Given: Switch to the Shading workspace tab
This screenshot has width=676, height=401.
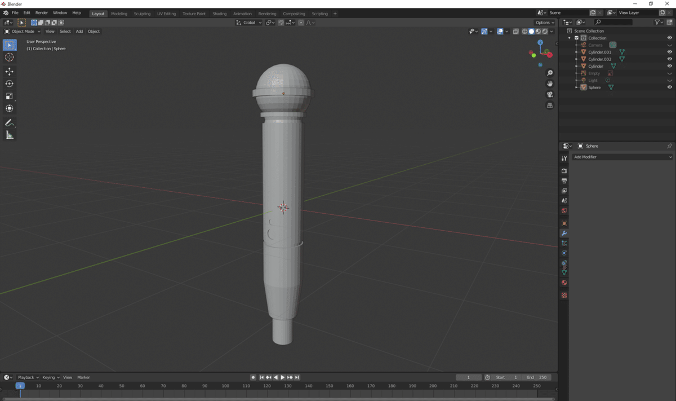Looking at the screenshot, I should [x=220, y=14].
